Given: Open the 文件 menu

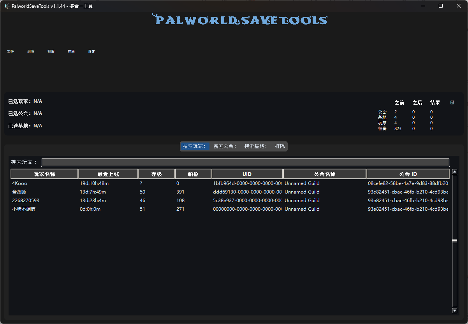Looking at the screenshot, I should click(11, 51).
